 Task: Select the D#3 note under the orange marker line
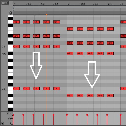click(x=46, y=36)
